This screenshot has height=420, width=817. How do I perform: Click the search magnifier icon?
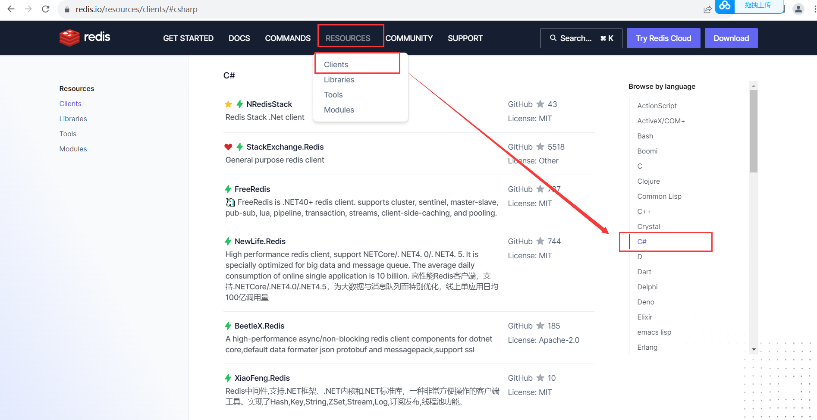tap(553, 38)
